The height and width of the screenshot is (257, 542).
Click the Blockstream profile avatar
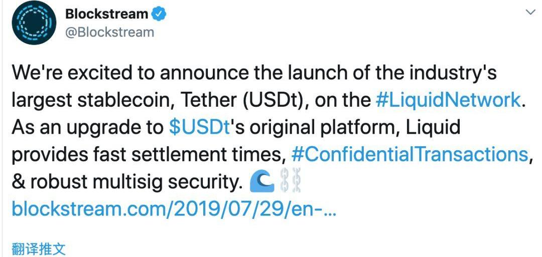[x=33, y=23]
